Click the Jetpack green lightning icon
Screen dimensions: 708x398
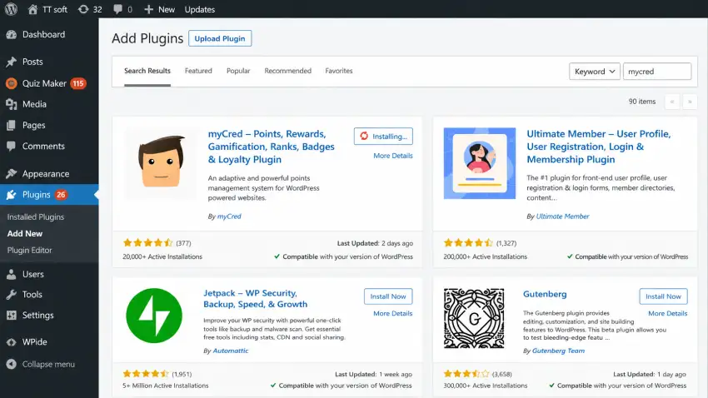coord(154,316)
